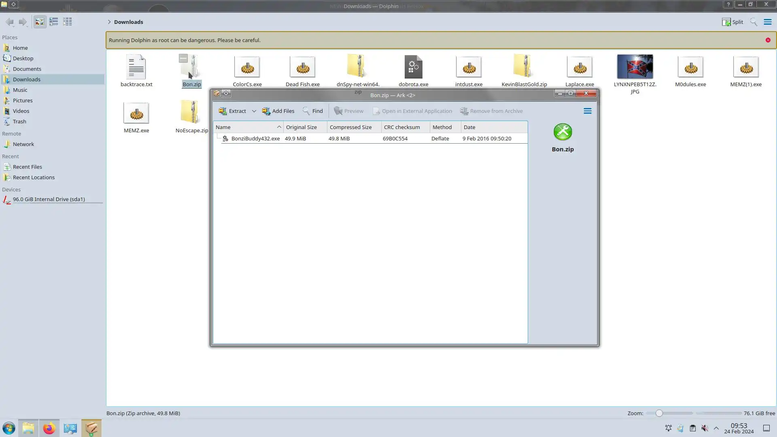This screenshot has height=437, width=777.
Task: Click Add Files in Ark toolbar
Action: (x=278, y=111)
